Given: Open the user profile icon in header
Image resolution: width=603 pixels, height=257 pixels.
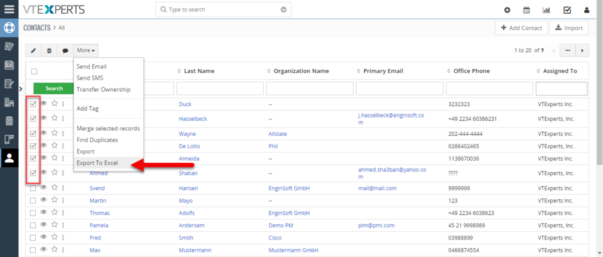Looking at the screenshot, I should pos(587,10).
